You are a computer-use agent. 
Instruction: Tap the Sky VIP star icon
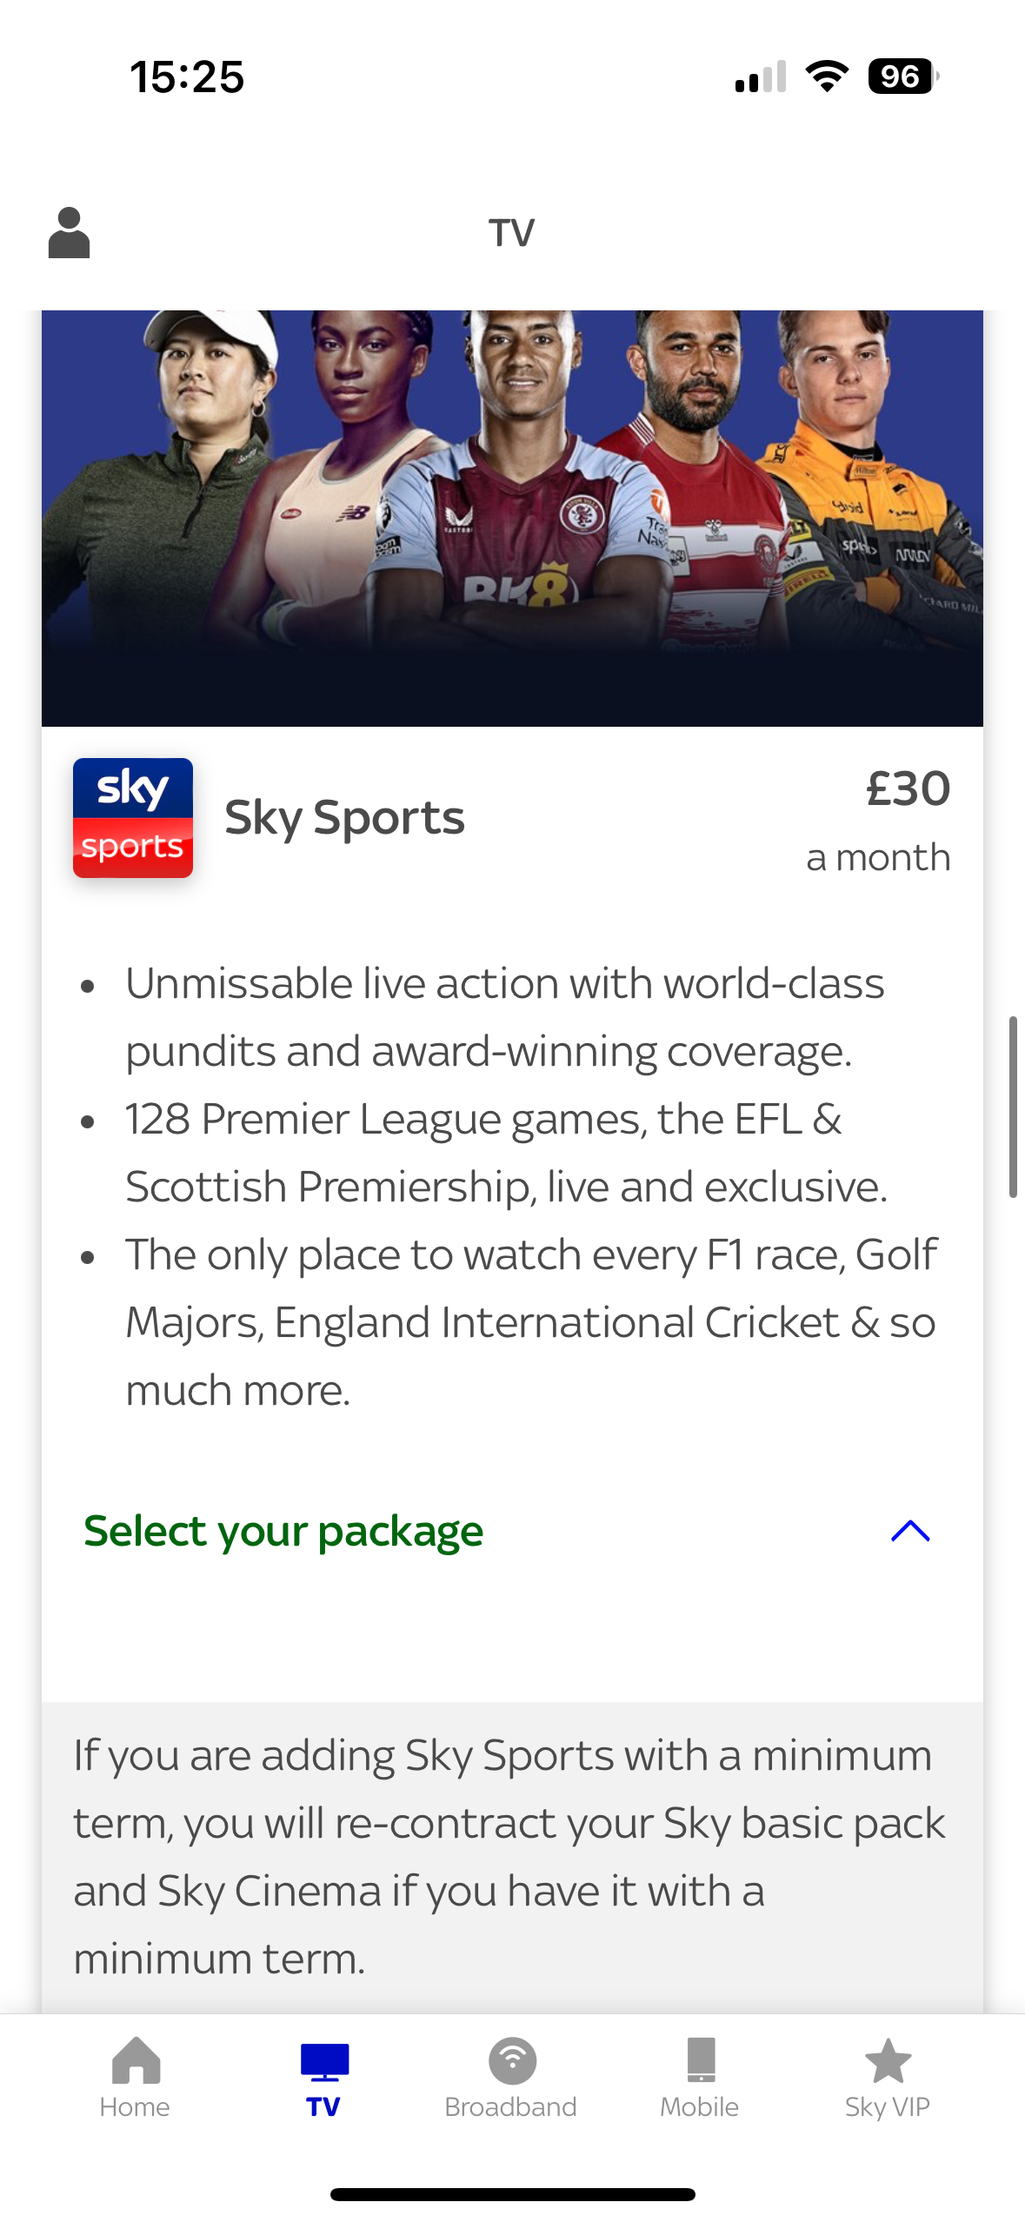click(x=888, y=2060)
